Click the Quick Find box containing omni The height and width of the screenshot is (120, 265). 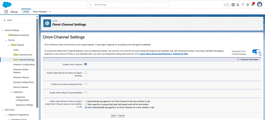point(18,20)
